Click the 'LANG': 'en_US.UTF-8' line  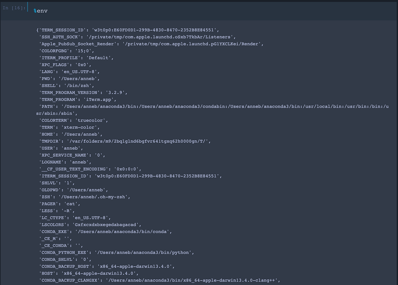(x=69, y=72)
